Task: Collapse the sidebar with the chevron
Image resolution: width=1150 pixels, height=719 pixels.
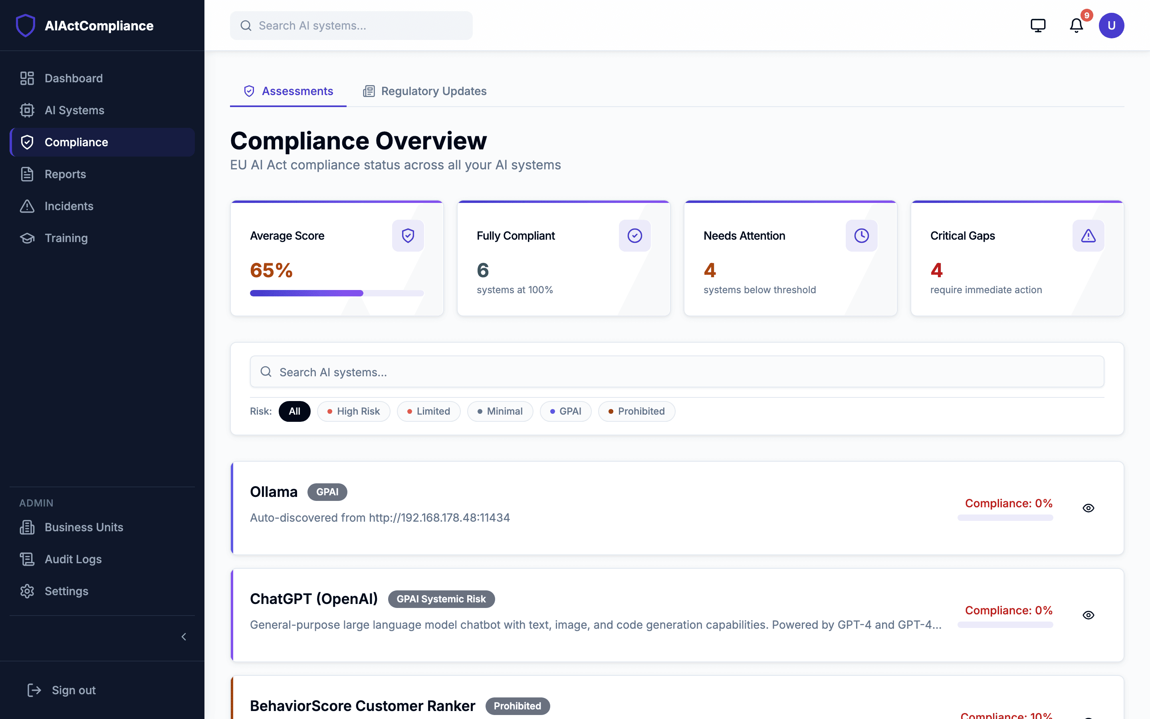Action: 184,637
